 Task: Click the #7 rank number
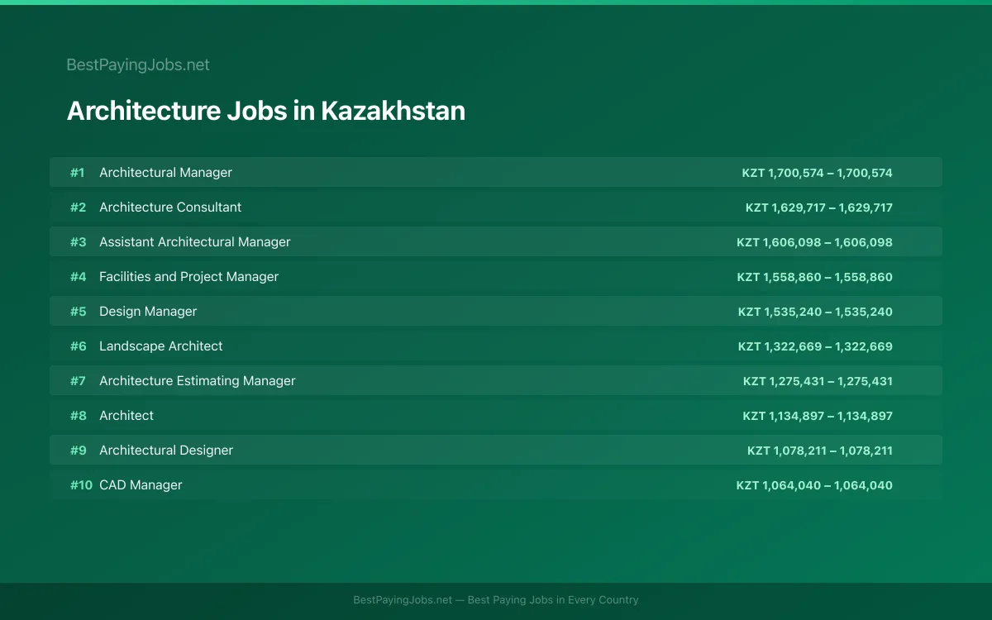coord(78,381)
